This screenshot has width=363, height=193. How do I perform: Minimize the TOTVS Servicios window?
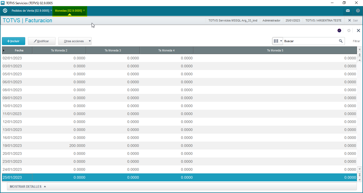tap(332, 3)
